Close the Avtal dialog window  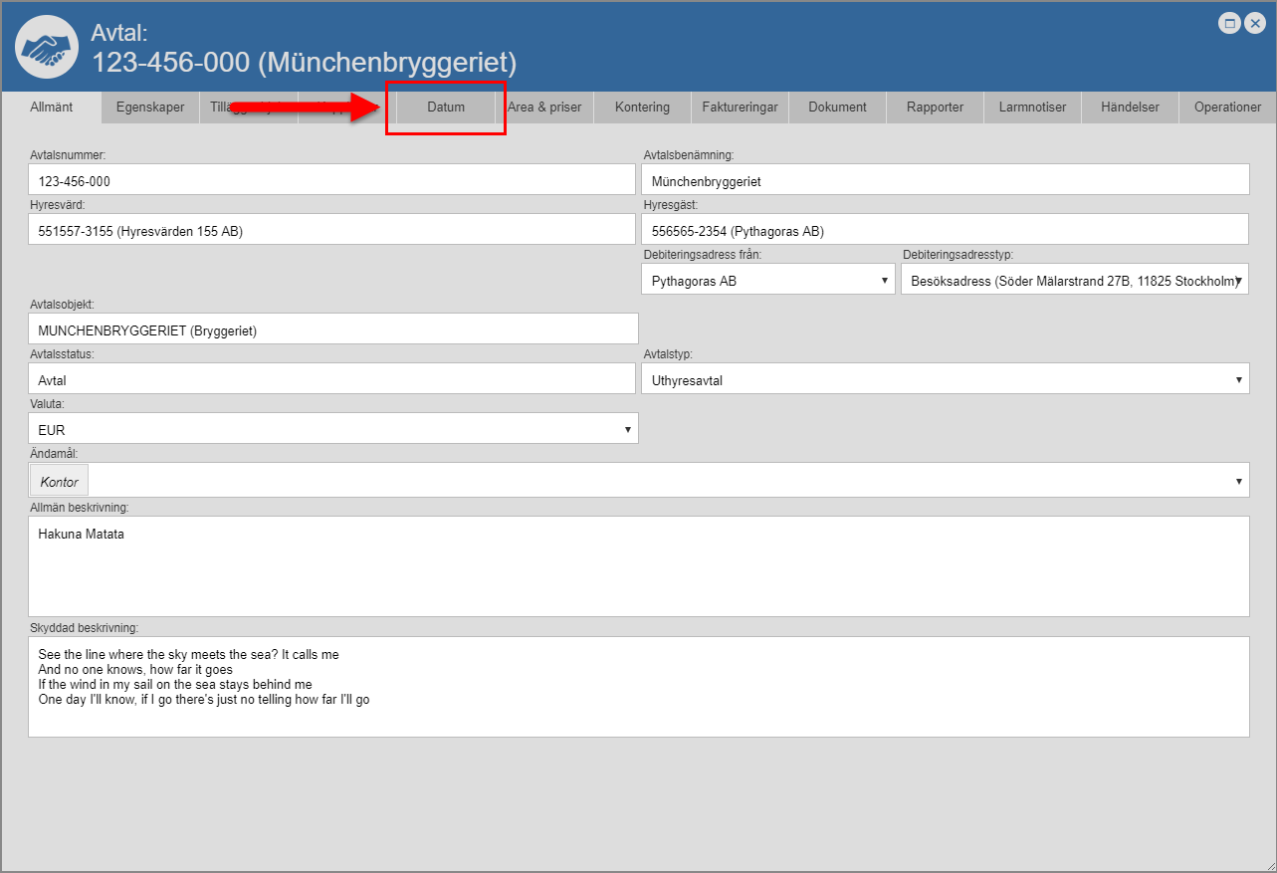(x=1255, y=24)
